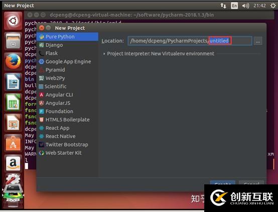Select the Angular CLI icon
Viewport: 278px width, 212px height.
pos(41,94)
